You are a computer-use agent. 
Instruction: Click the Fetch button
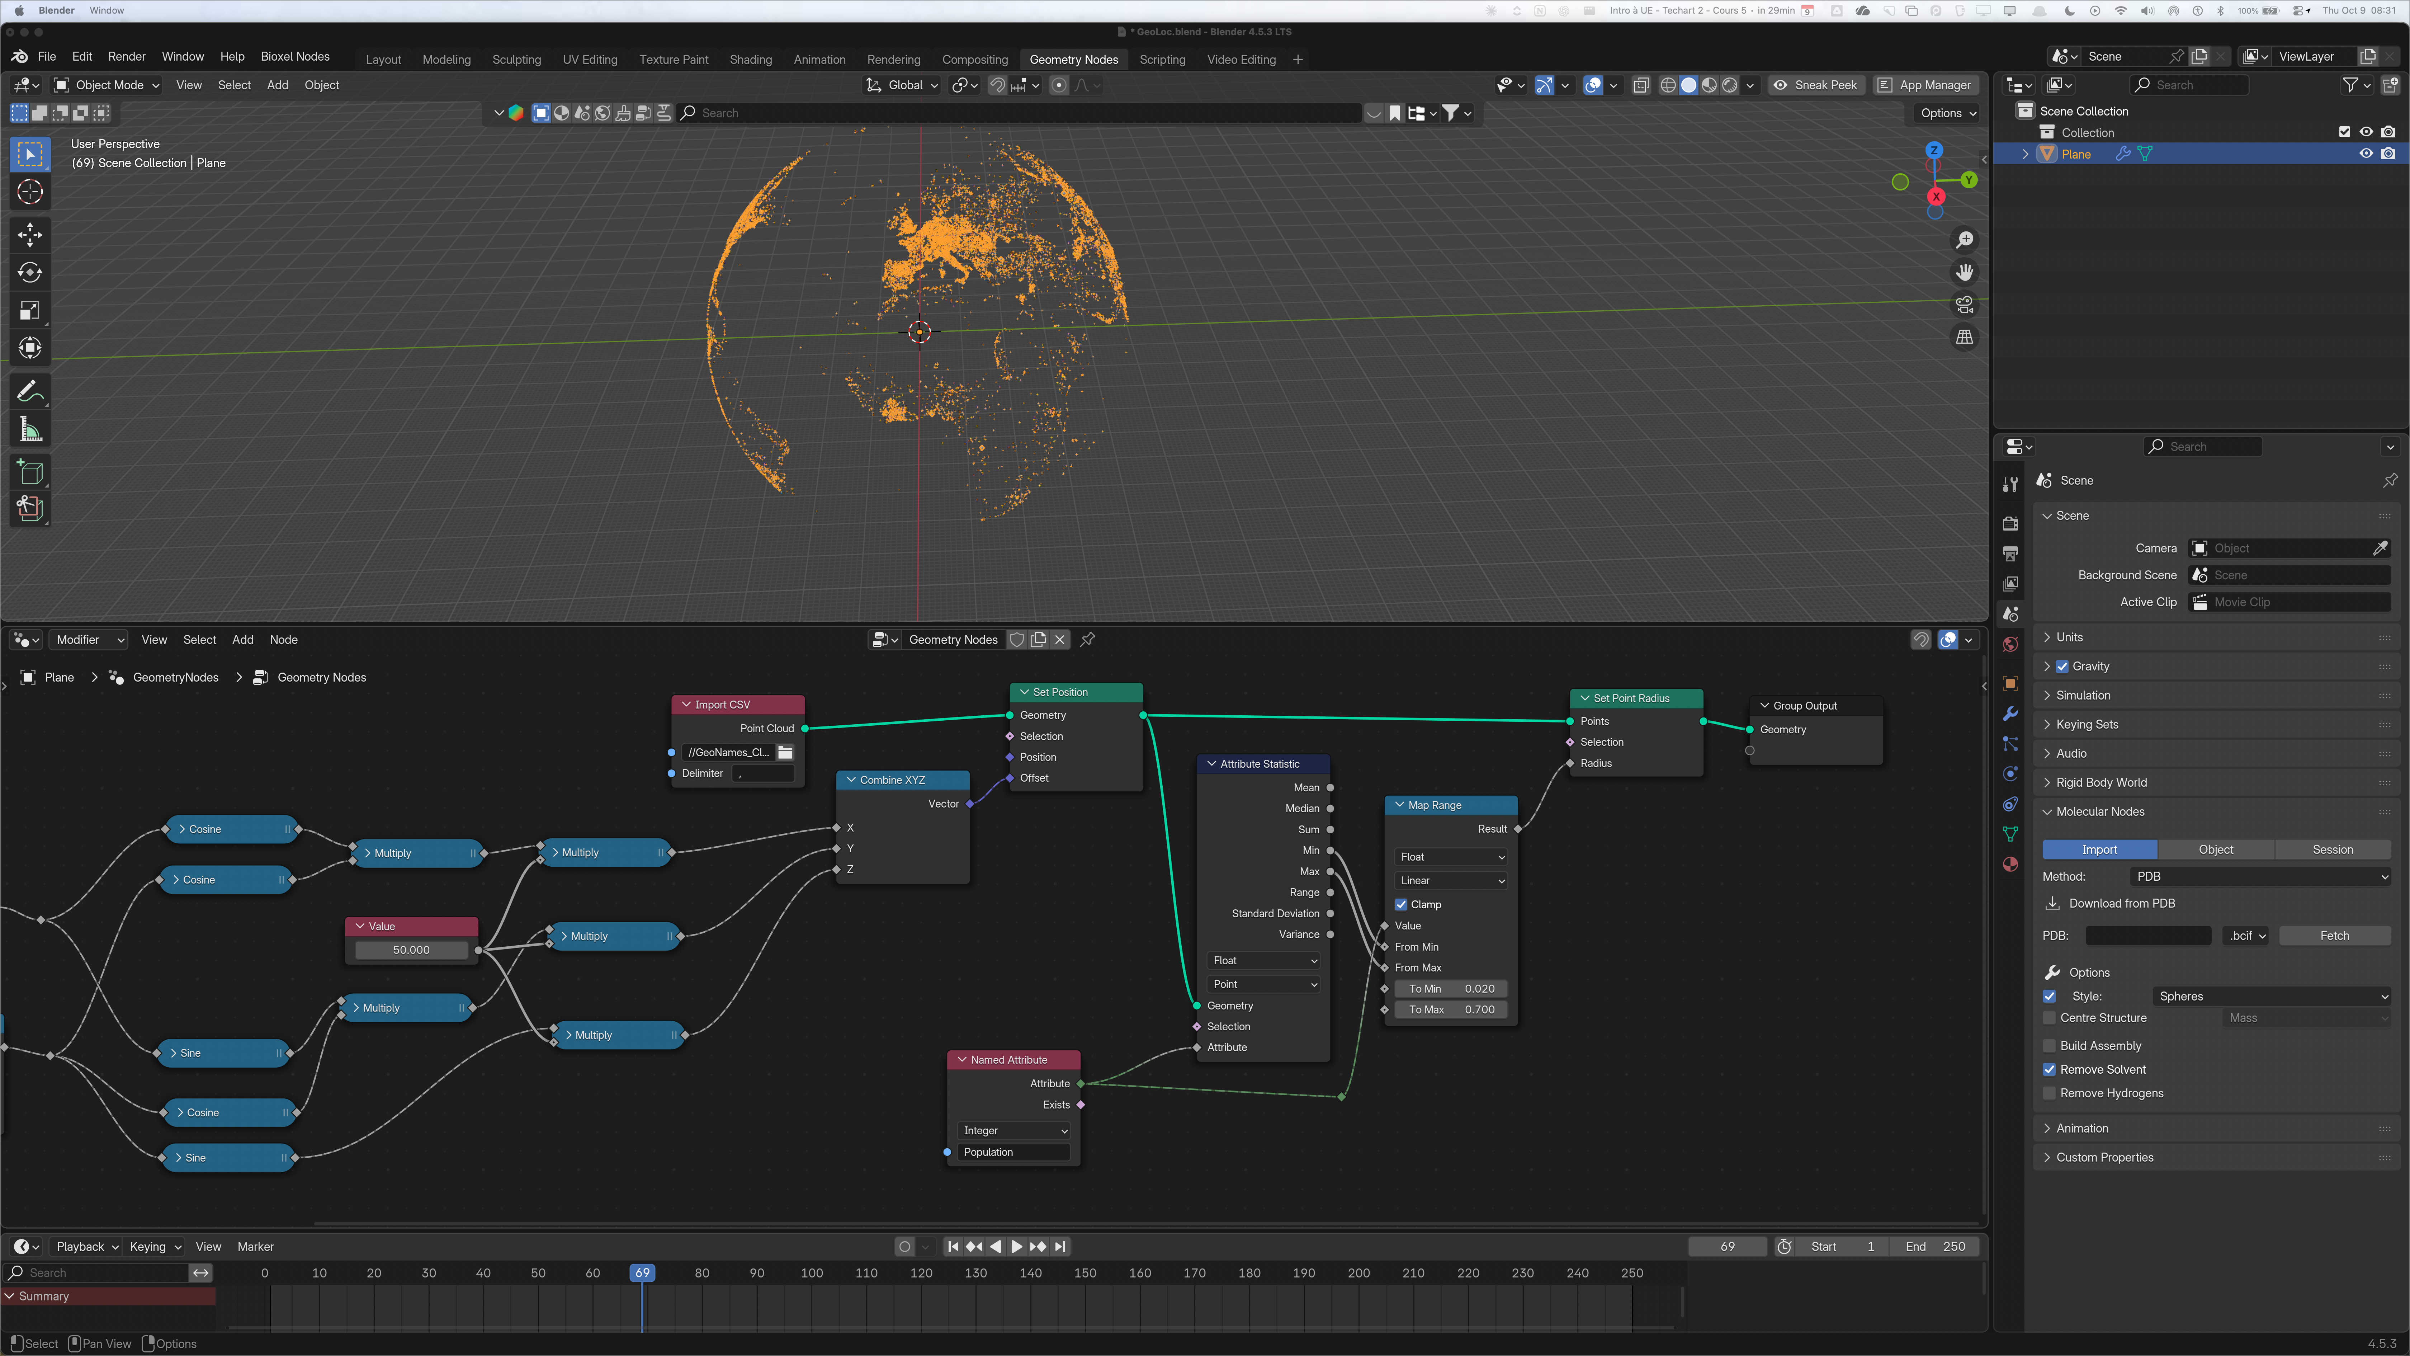pos(2334,936)
